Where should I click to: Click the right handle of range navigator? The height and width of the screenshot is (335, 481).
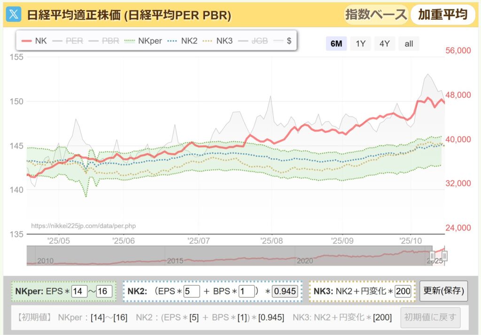(444, 256)
